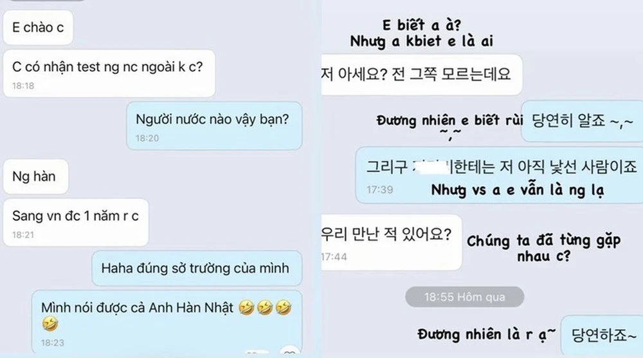Tap the '18:55 Hôm qua' date separator

pos(465,297)
